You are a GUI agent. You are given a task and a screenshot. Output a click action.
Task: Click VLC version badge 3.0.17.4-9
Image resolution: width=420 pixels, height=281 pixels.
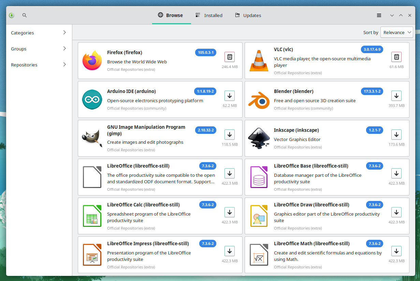[x=372, y=49]
